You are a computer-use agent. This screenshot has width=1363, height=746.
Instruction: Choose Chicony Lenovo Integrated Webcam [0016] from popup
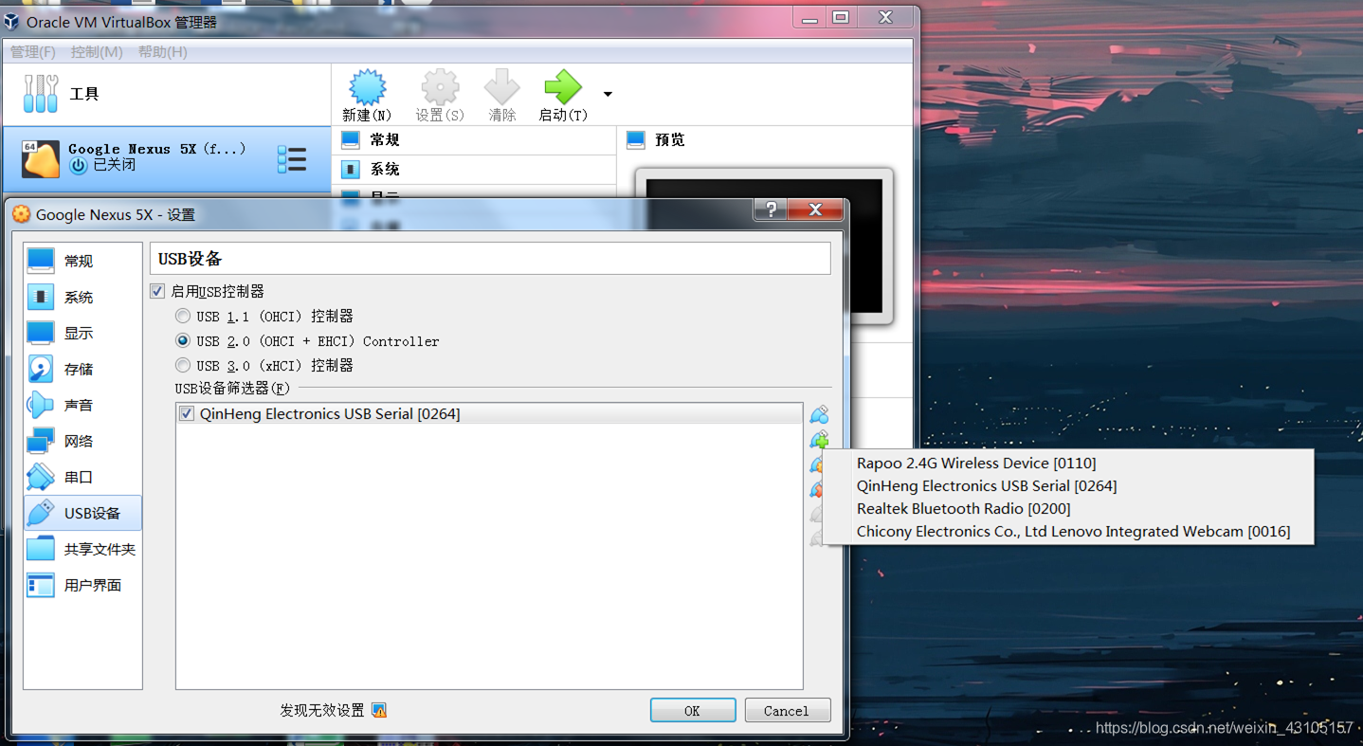(x=1069, y=532)
